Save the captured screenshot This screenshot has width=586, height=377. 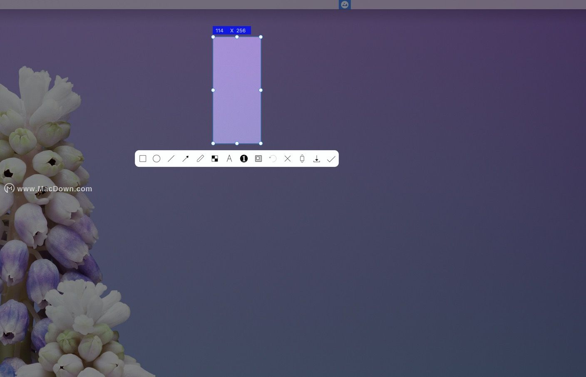pyautogui.click(x=317, y=159)
